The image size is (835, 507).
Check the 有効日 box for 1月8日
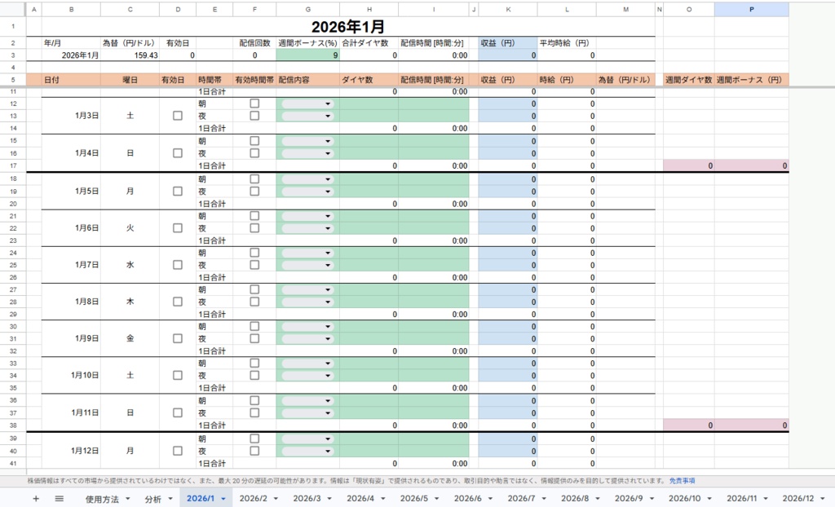tap(178, 302)
